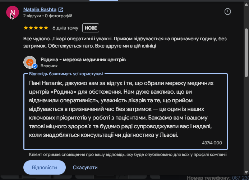This screenshot has height=180, width=249.
Task: Click the scrollbar down arrow
Action: pos(246,172)
